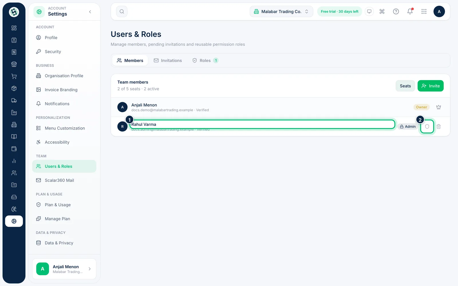Viewport: 458px width, 286px height.
Task: Click the hard drive icon in the dark sidebar
Action: coord(14,197)
